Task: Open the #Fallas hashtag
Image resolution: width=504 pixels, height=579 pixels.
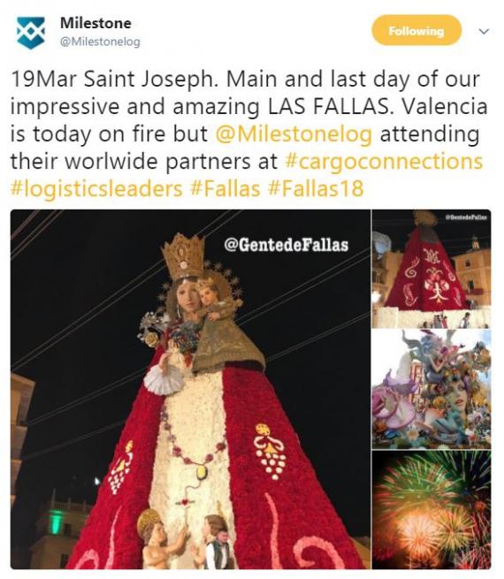Action: [x=225, y=188]
